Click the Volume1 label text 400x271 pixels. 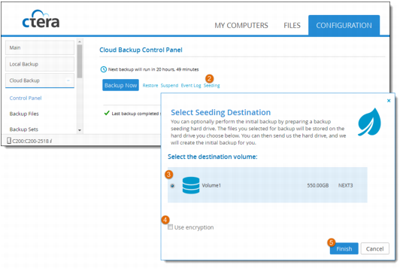[x=211, y=185]
